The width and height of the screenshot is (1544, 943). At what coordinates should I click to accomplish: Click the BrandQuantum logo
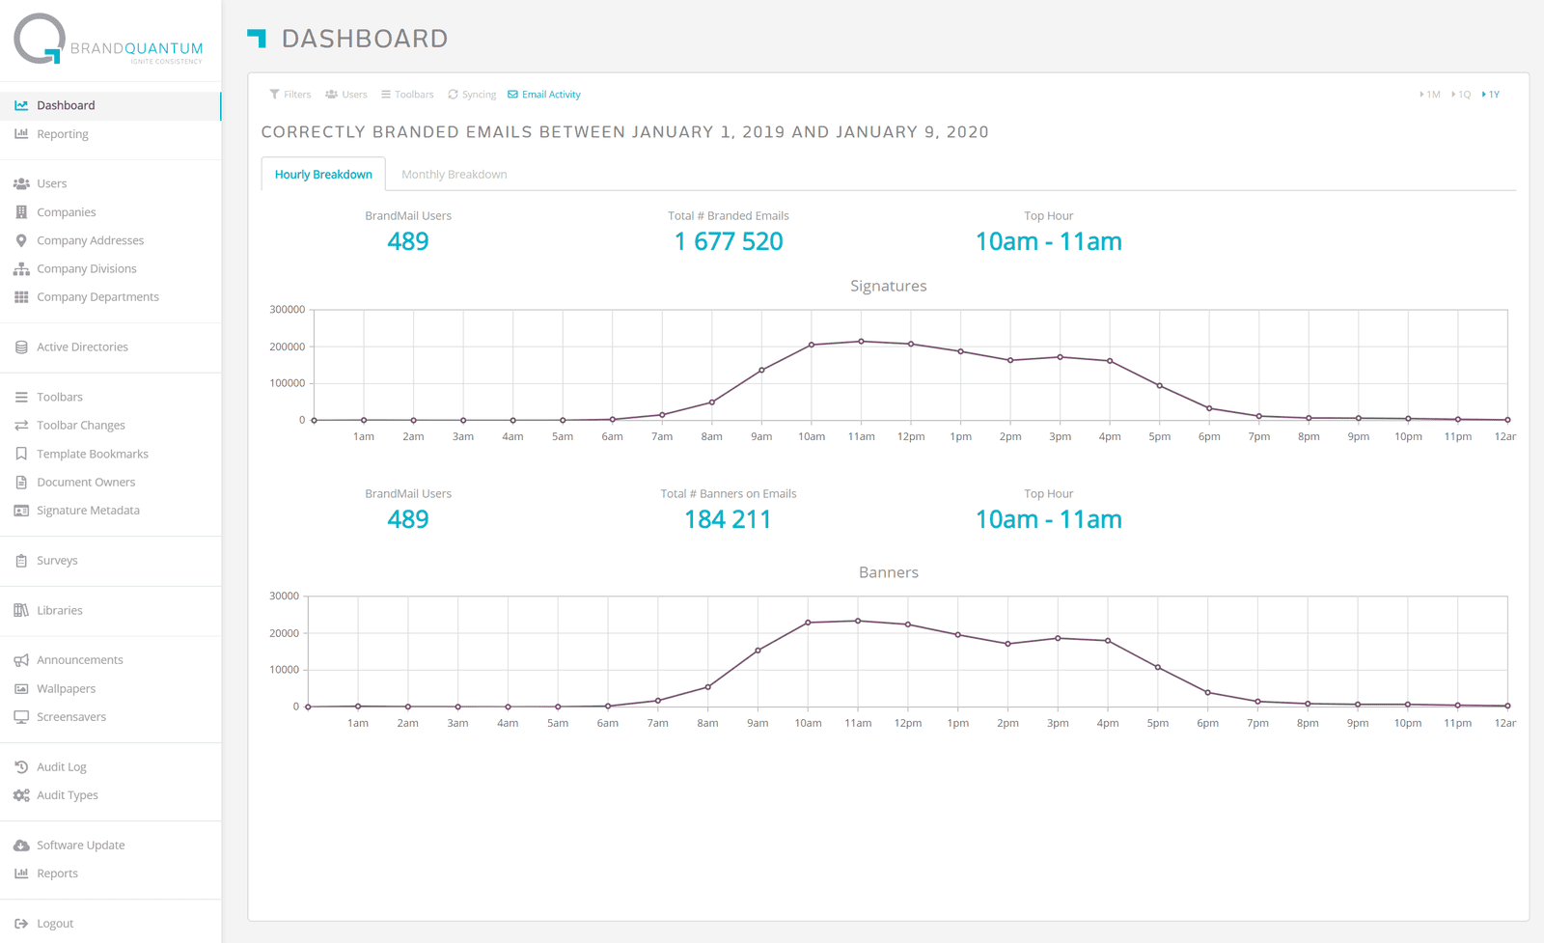tap(108, 40)
